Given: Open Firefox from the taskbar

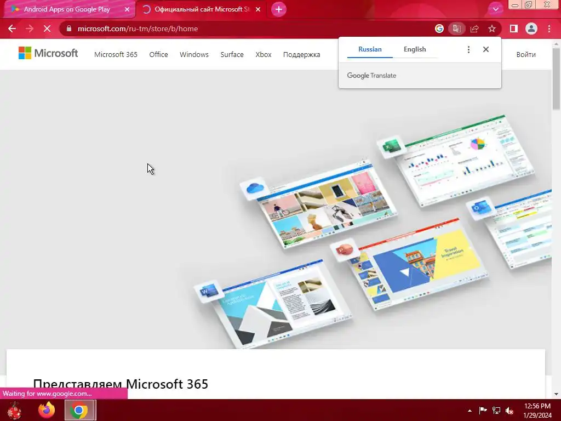Looking at the screenshot, I should click(47, 410).
